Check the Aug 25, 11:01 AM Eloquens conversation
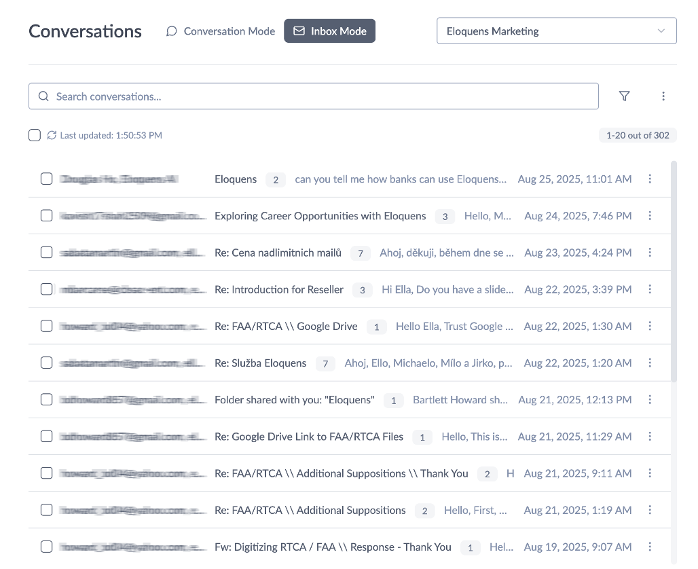This screenshot has height=569, width=698. tap(46, 179)
